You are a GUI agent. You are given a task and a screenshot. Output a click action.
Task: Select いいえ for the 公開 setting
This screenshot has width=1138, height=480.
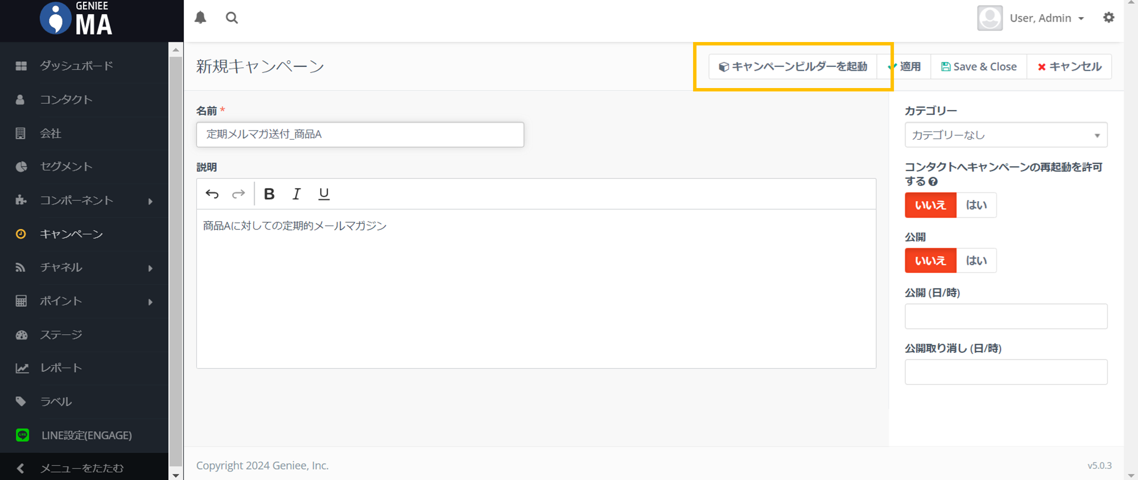click(x=930, y=261)
